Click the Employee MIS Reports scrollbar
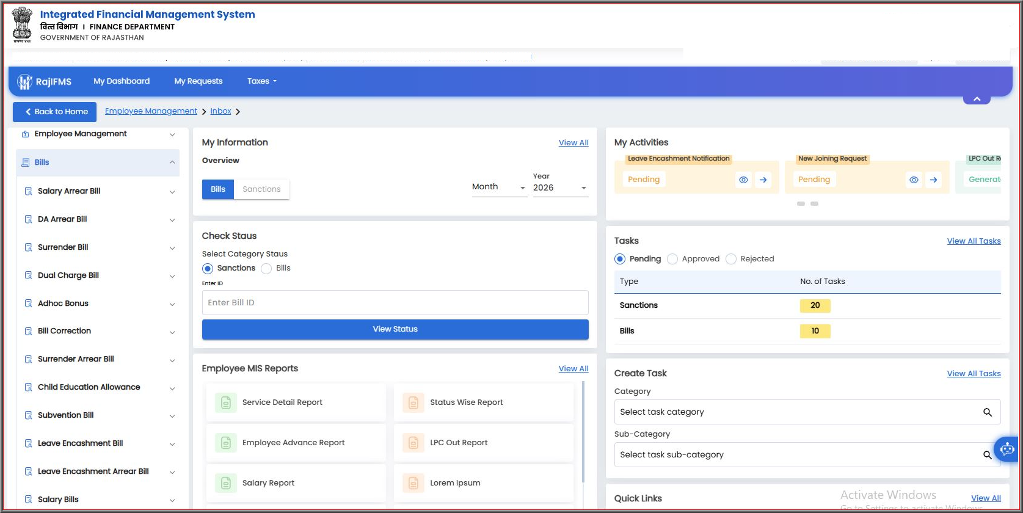 click(583, 432)
